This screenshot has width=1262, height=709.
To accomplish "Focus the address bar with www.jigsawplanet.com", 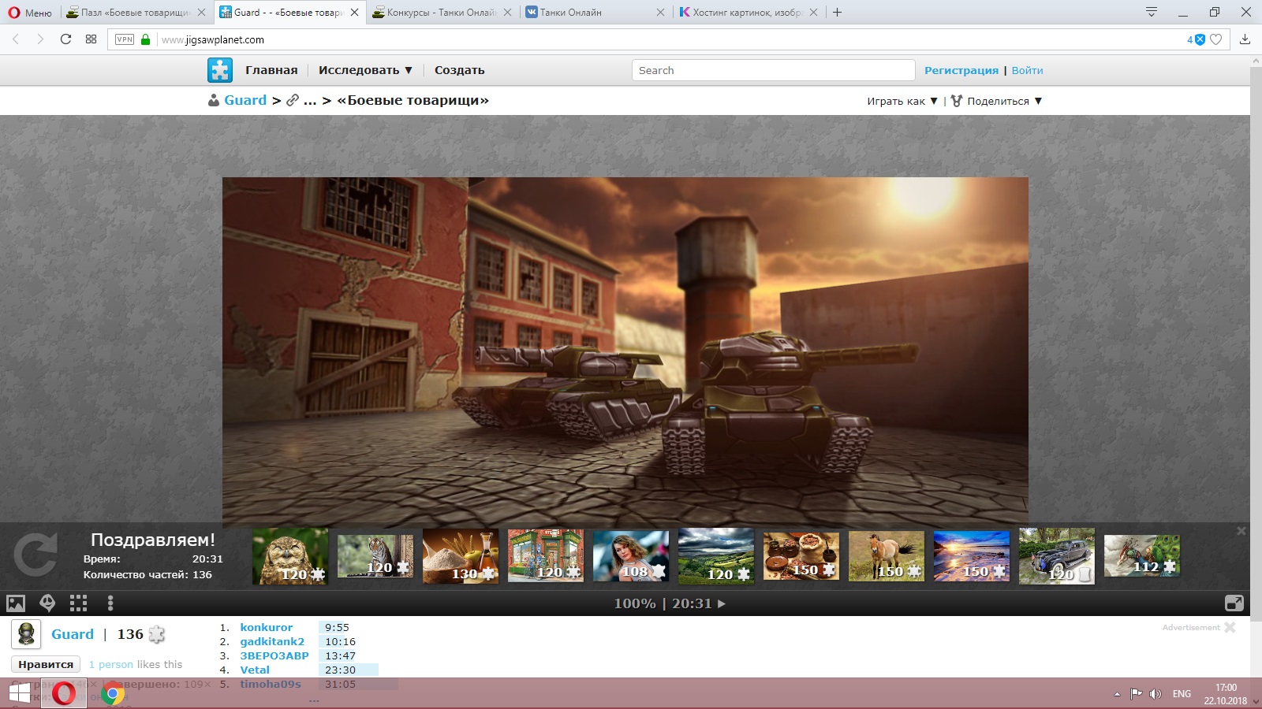I will [670, 39].
